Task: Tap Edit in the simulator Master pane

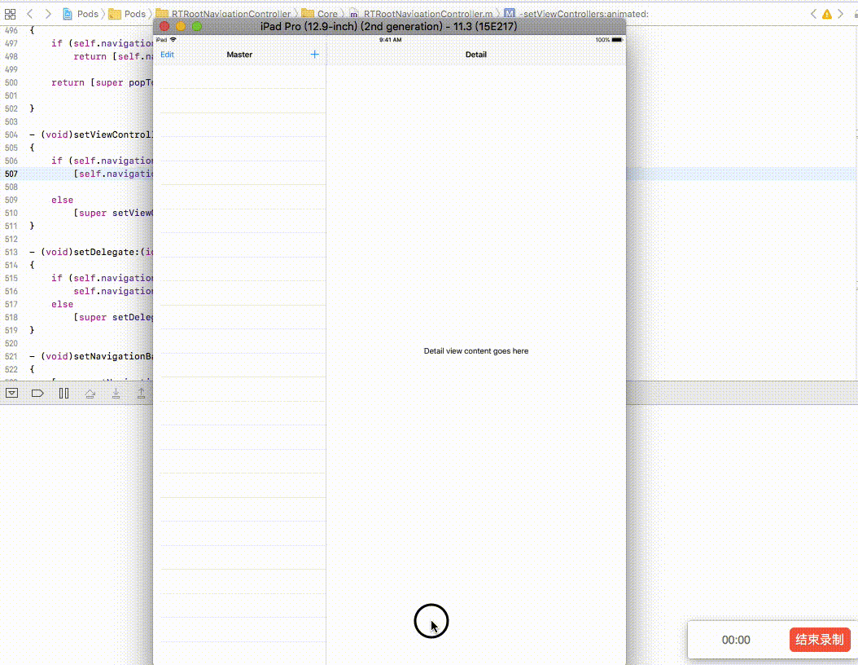Action: pyautogui.click(x=167, y=55)
